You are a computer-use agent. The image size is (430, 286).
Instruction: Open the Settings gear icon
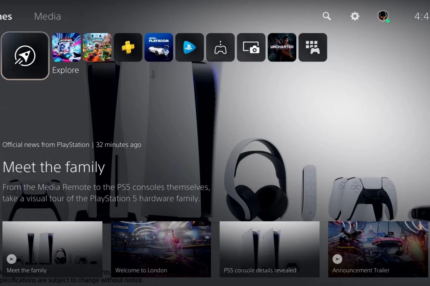pyautogui.click(x=355, y=16)
